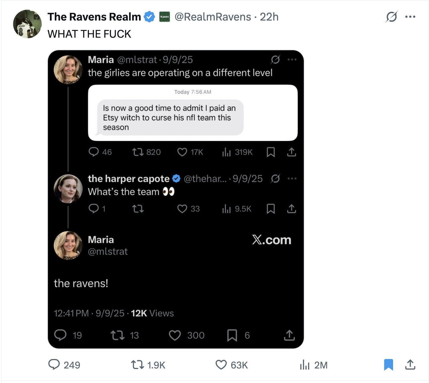Screen dimensions: 429x383
Task: Open the three-dot more options menu
Action: (410, 17)
